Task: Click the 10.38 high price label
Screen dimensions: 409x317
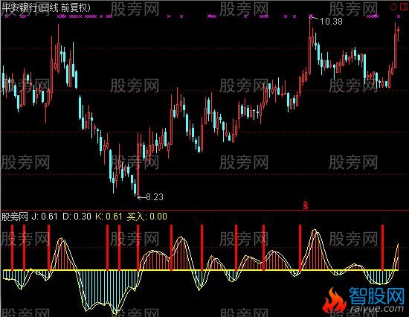Action: pyautogui.click(x=331, y=22)
